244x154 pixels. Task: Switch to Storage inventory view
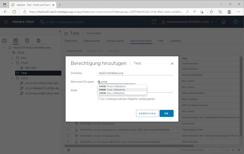(x=27, y=41)
